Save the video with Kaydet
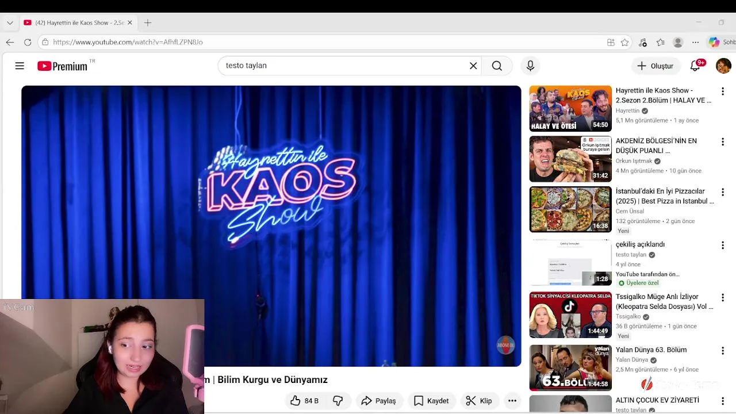This screenshot has height=414, width=736. [431, 401]
